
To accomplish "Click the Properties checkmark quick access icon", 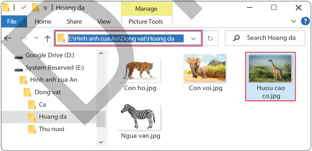I will click(23, 8).
